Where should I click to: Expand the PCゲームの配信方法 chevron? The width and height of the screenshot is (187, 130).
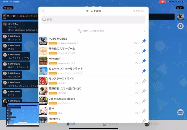pos(145,31)
